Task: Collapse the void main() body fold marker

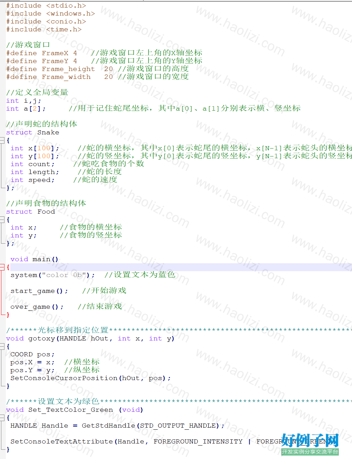Action: click(x=2, y=267)
